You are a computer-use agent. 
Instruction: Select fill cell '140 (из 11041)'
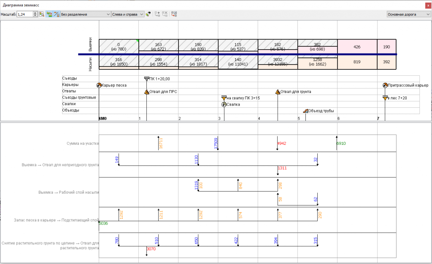(238, 62)
